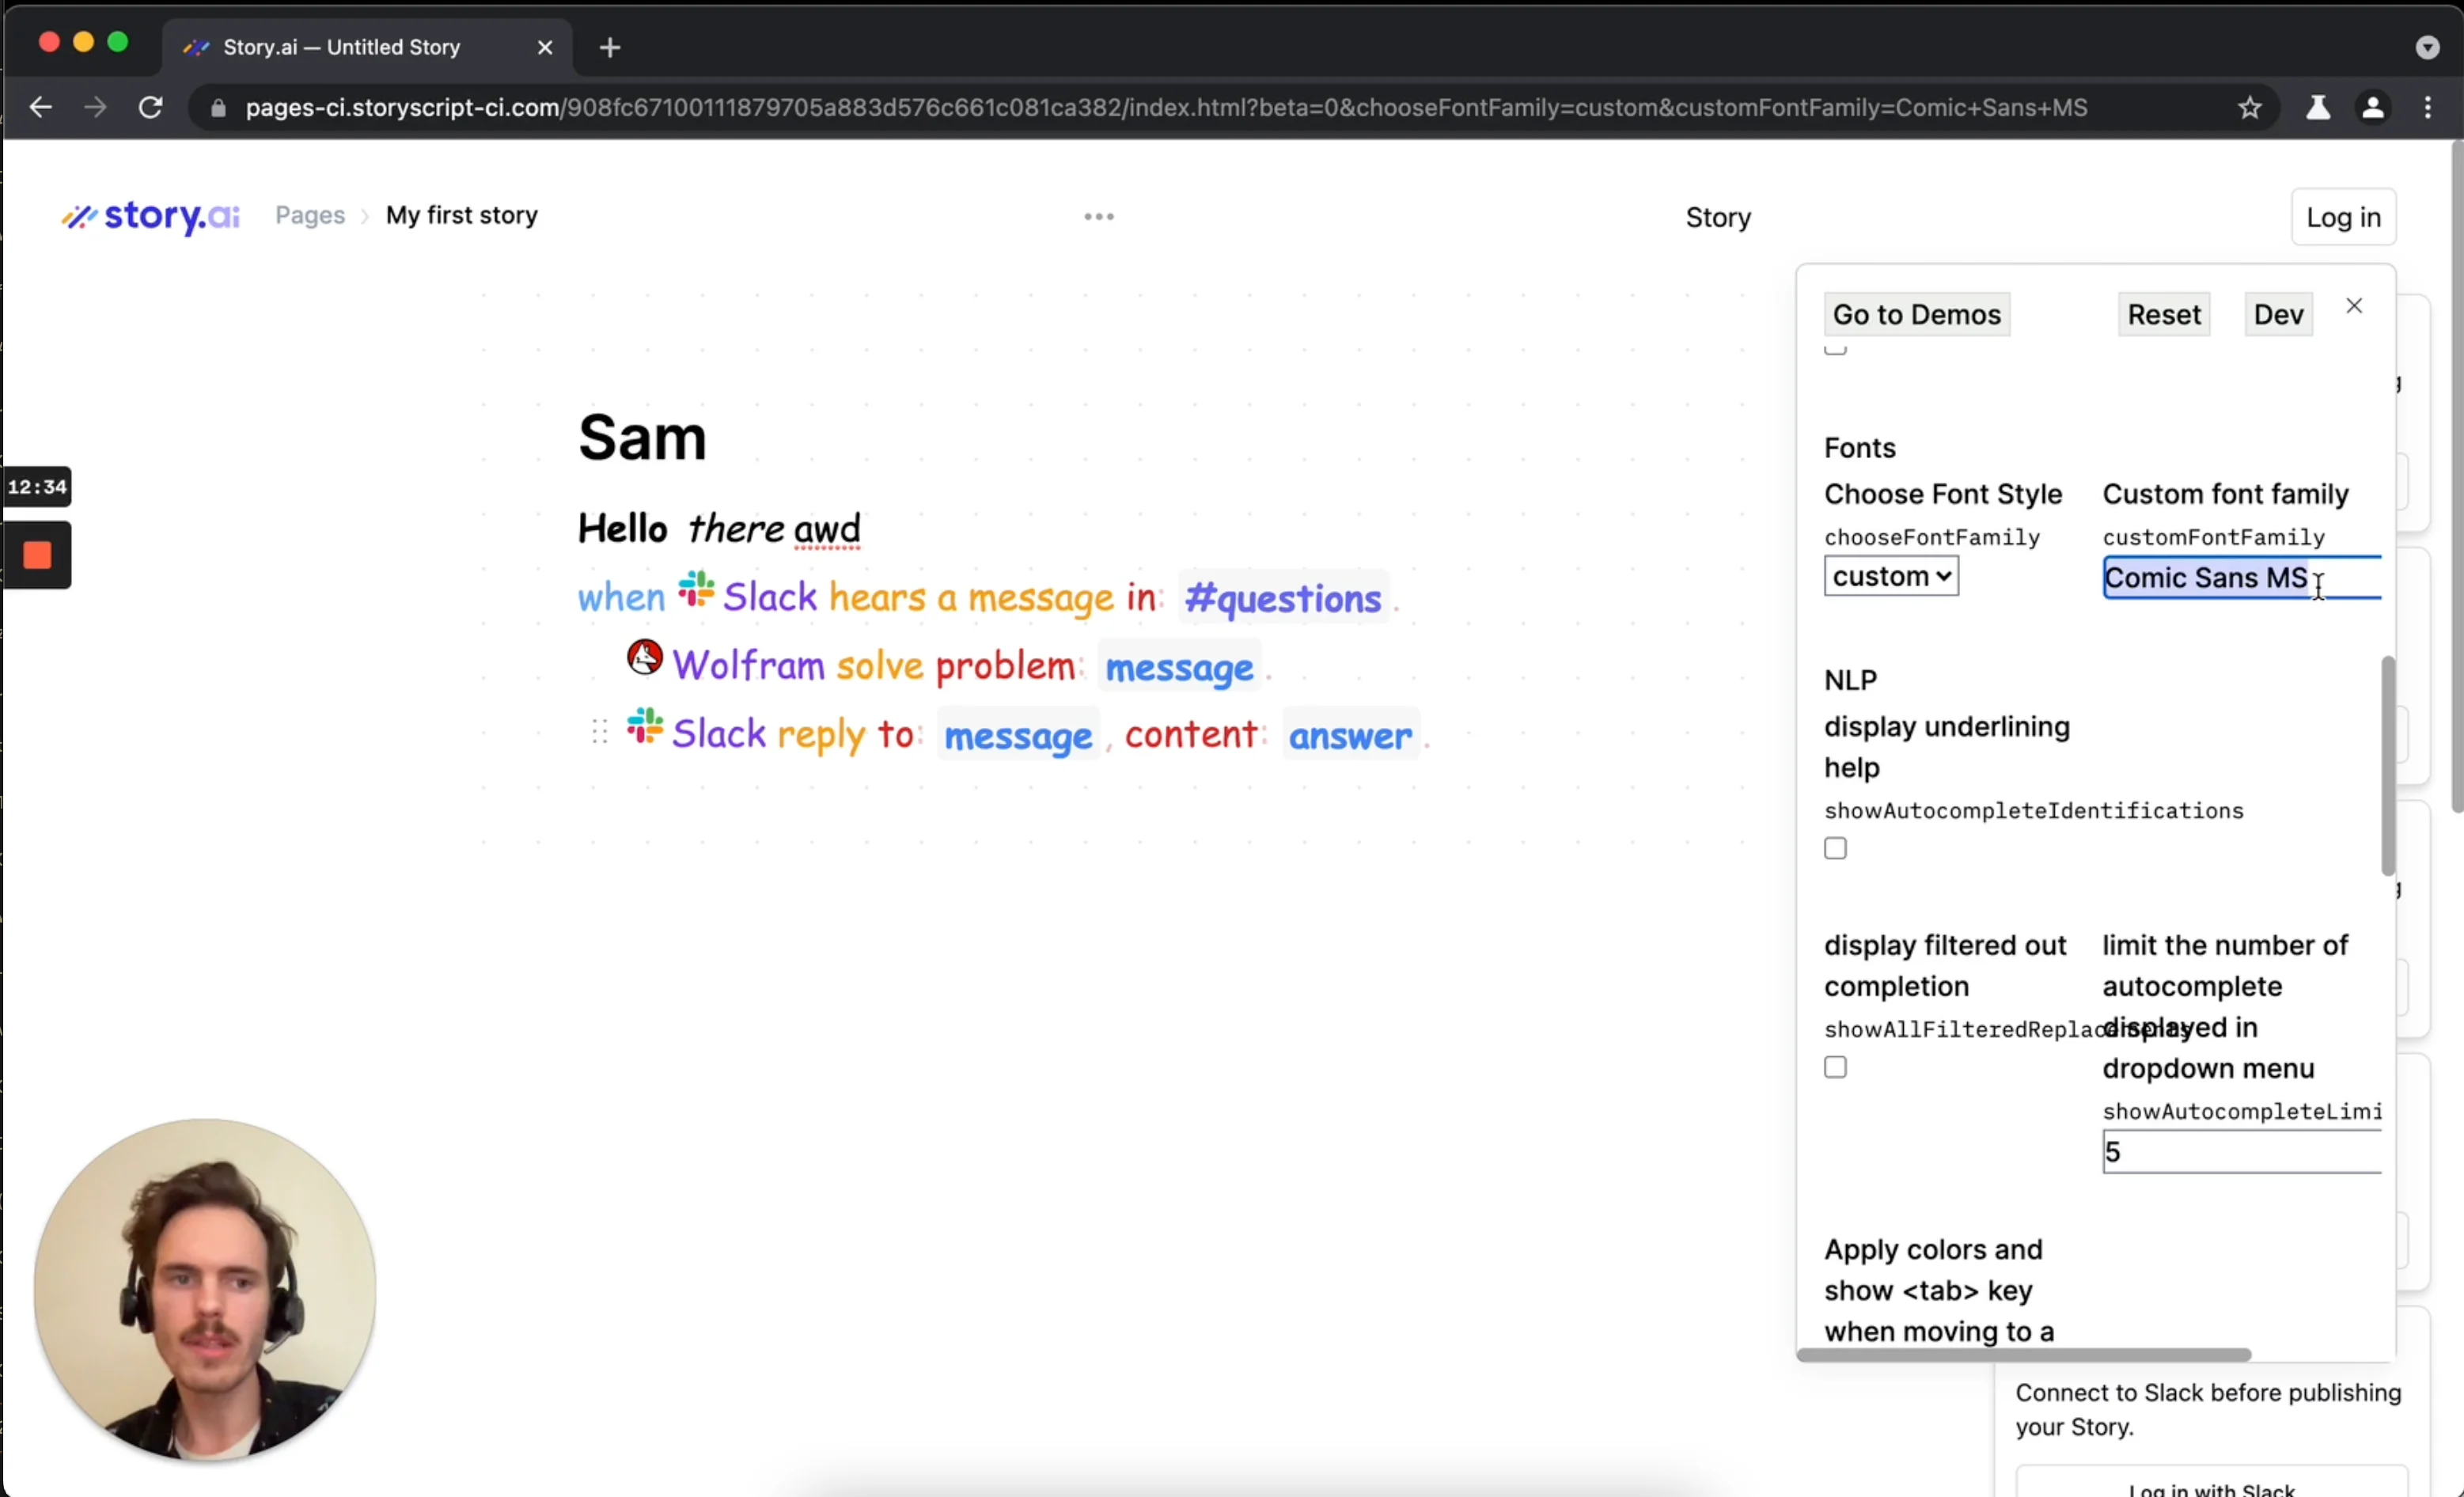The image size is (2464, 1497).
Task: Close the Story.ai browser tab
Action: [545, 47]
